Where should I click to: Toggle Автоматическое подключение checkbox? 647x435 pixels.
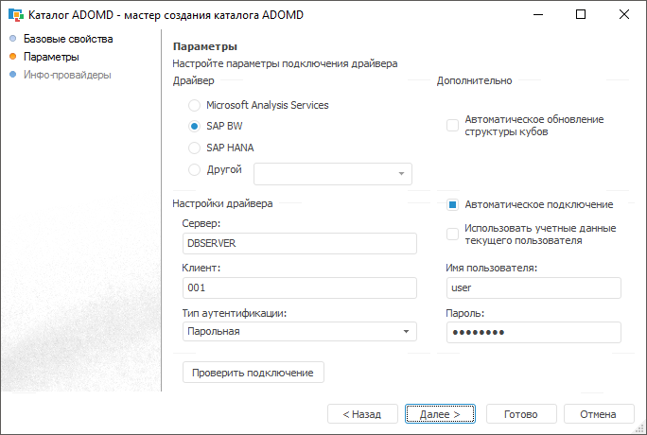coord(452,204)
